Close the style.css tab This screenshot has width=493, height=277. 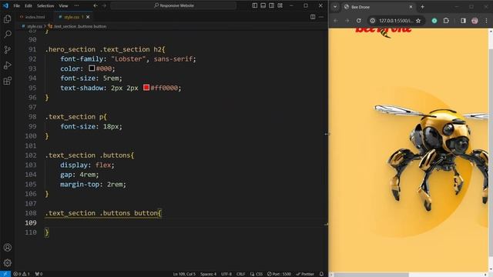pyautogui.click(x=88, y=17)
